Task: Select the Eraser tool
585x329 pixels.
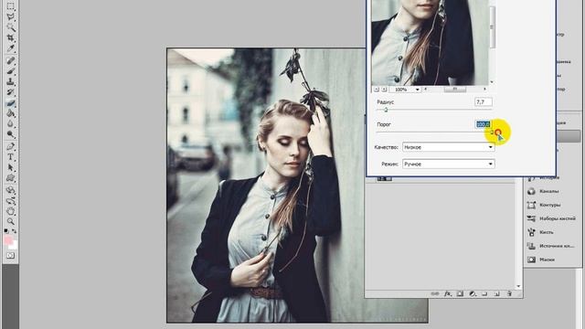Action: pos(10,102)
